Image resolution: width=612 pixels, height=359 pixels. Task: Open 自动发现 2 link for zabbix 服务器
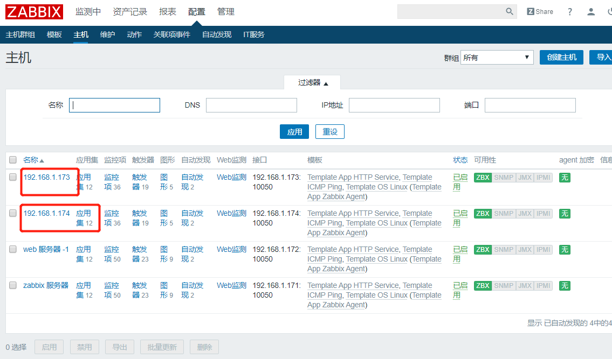point(192,291)
